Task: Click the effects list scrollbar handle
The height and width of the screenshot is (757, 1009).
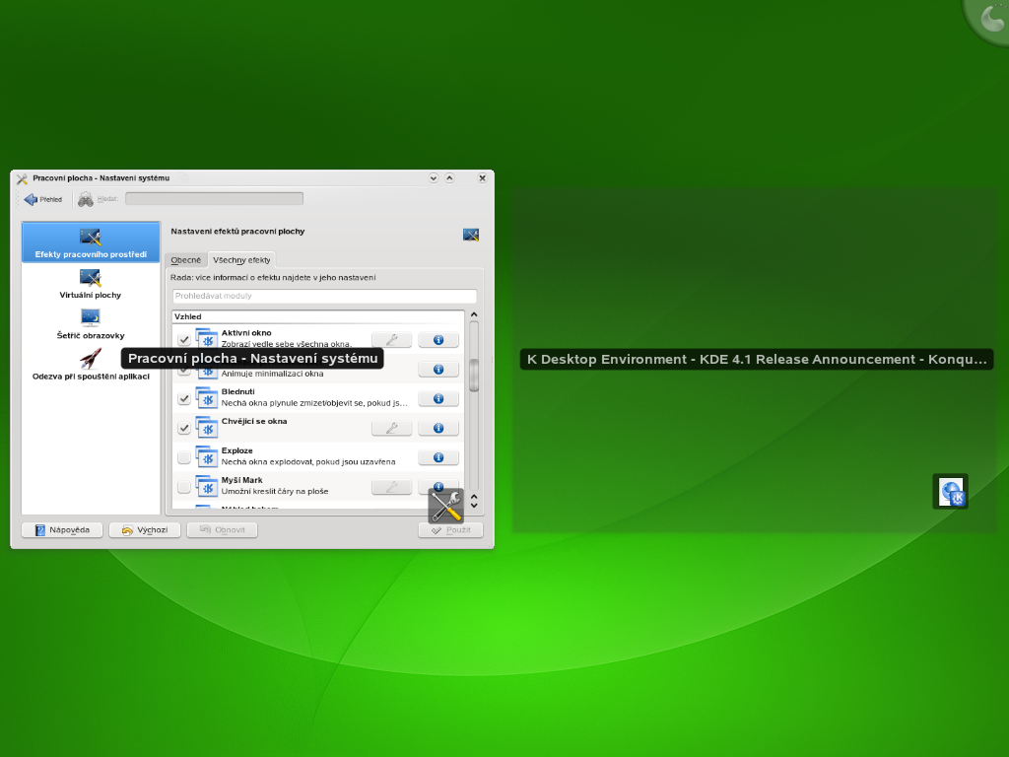Action: coord(474,375)
